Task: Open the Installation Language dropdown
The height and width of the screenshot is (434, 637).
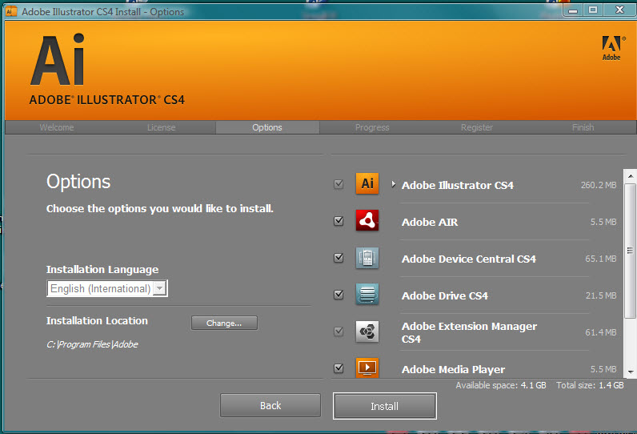Action: [159, 288]
